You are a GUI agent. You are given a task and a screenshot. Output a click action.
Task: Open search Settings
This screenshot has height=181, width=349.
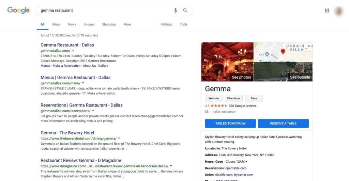tap(166, 24)
